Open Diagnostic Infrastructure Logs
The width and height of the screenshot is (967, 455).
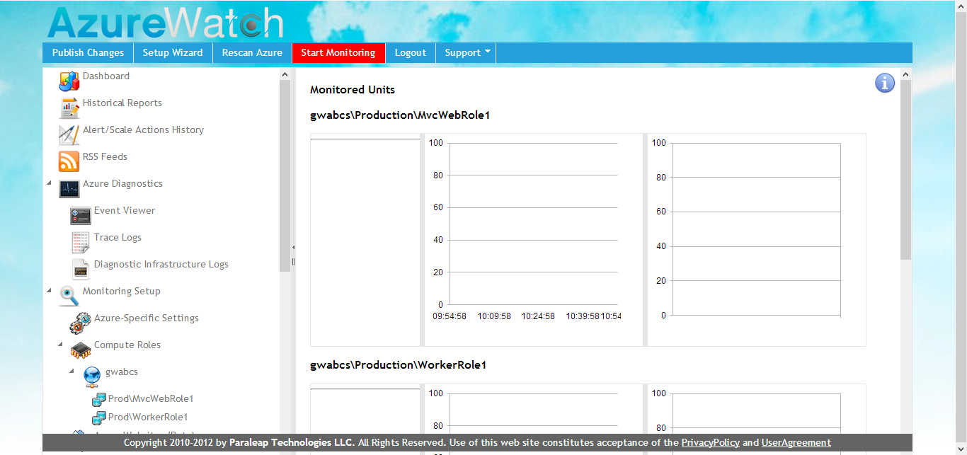tap(161, 264)
